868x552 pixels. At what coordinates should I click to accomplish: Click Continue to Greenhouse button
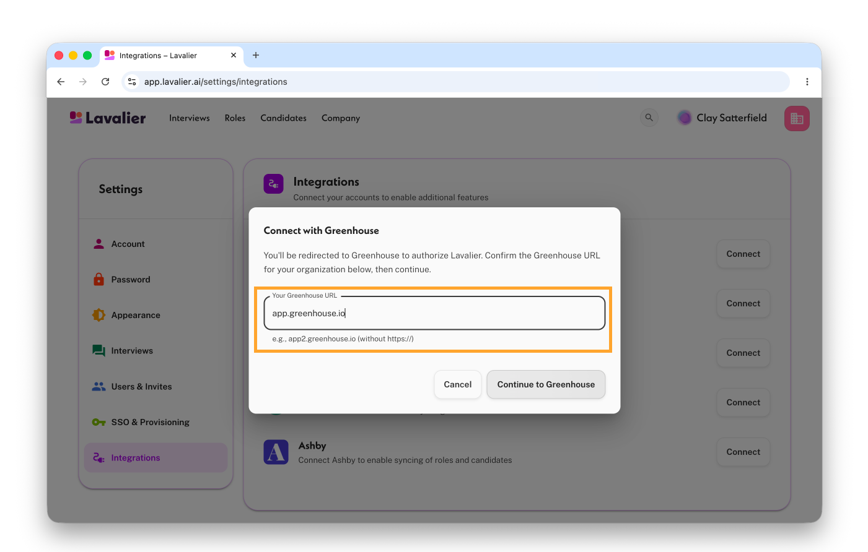tap(546, 384)
